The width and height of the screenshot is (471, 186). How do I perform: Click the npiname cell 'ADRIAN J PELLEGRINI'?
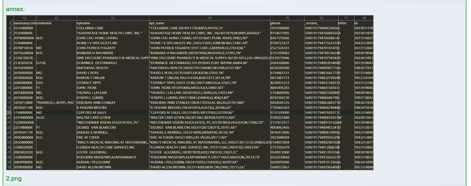pyautogui.click(x=113, y=162)
